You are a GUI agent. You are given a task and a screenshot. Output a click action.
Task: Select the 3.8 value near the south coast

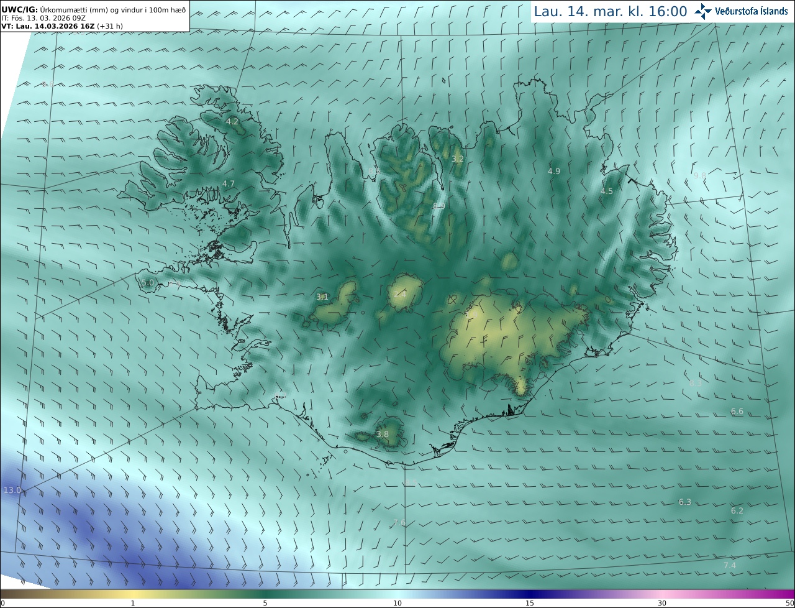(383, 434)
